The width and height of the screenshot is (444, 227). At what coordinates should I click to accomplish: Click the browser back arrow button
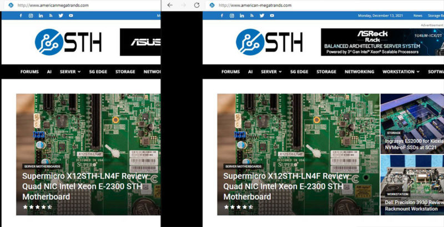[x=170, y=5]
